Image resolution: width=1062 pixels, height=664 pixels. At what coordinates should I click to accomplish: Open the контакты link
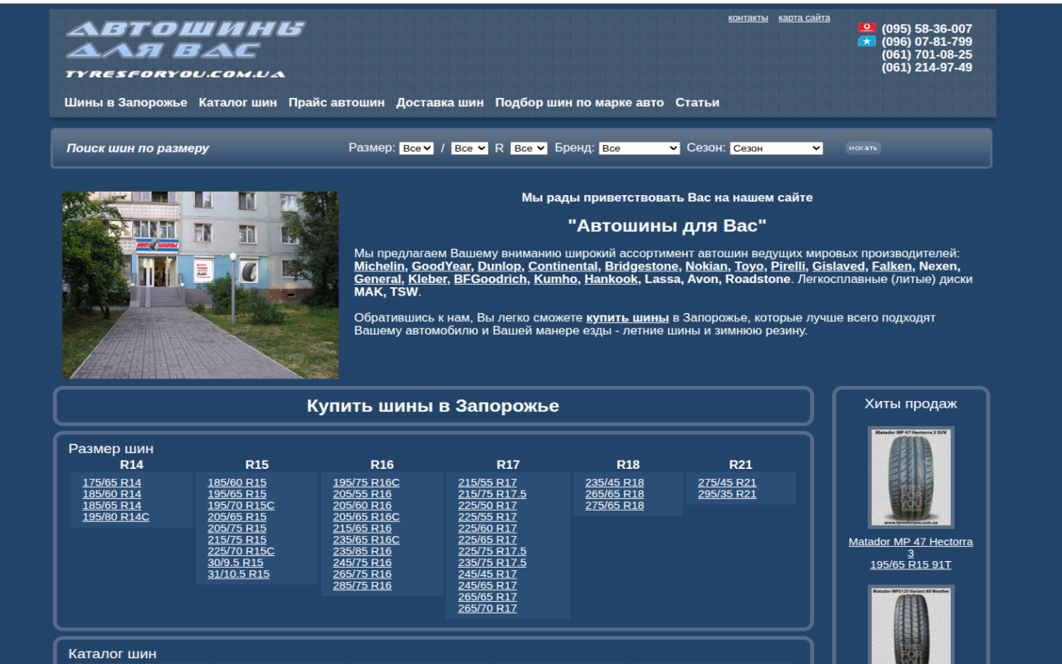[x=748, y=17]
